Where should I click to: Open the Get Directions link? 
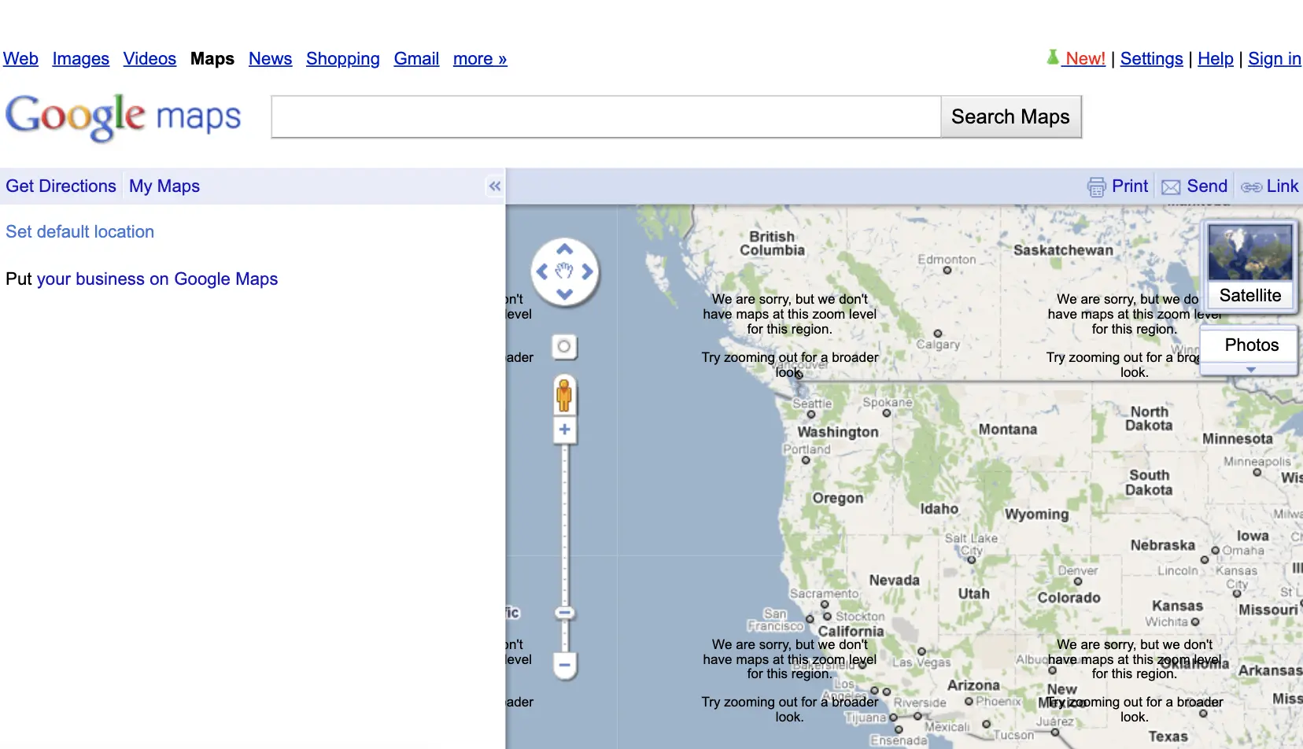click(61, 186)
